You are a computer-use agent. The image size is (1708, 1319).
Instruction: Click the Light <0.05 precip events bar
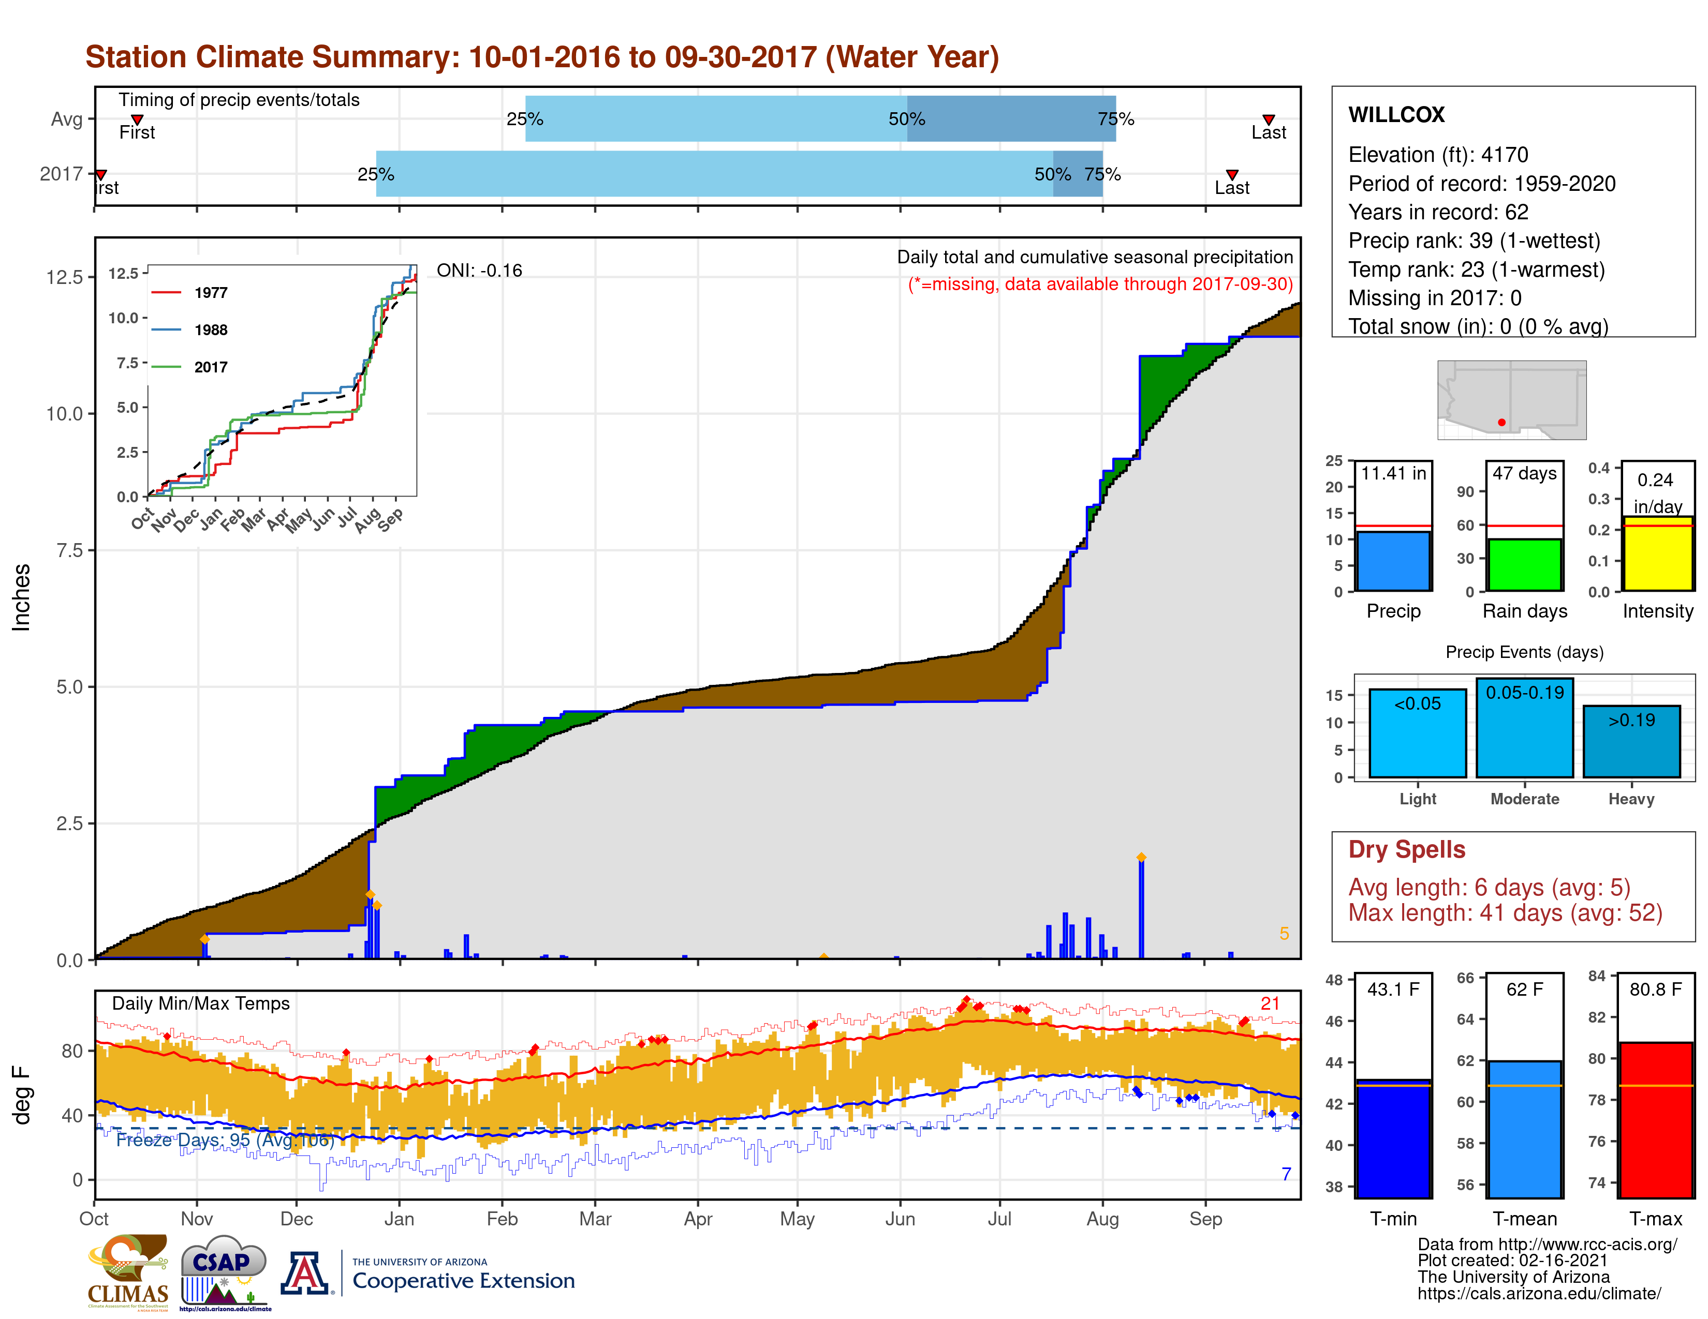pyautogui.click(x=1417, y=733)
